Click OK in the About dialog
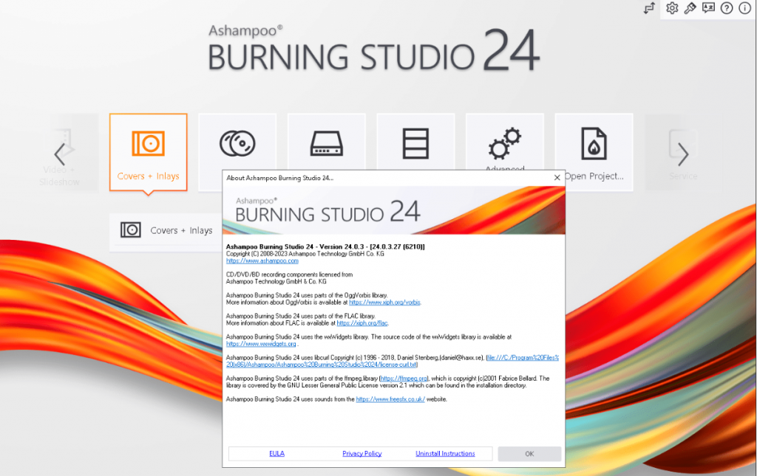The width and height of the screenshot is (757, 476). coord(529,454)
